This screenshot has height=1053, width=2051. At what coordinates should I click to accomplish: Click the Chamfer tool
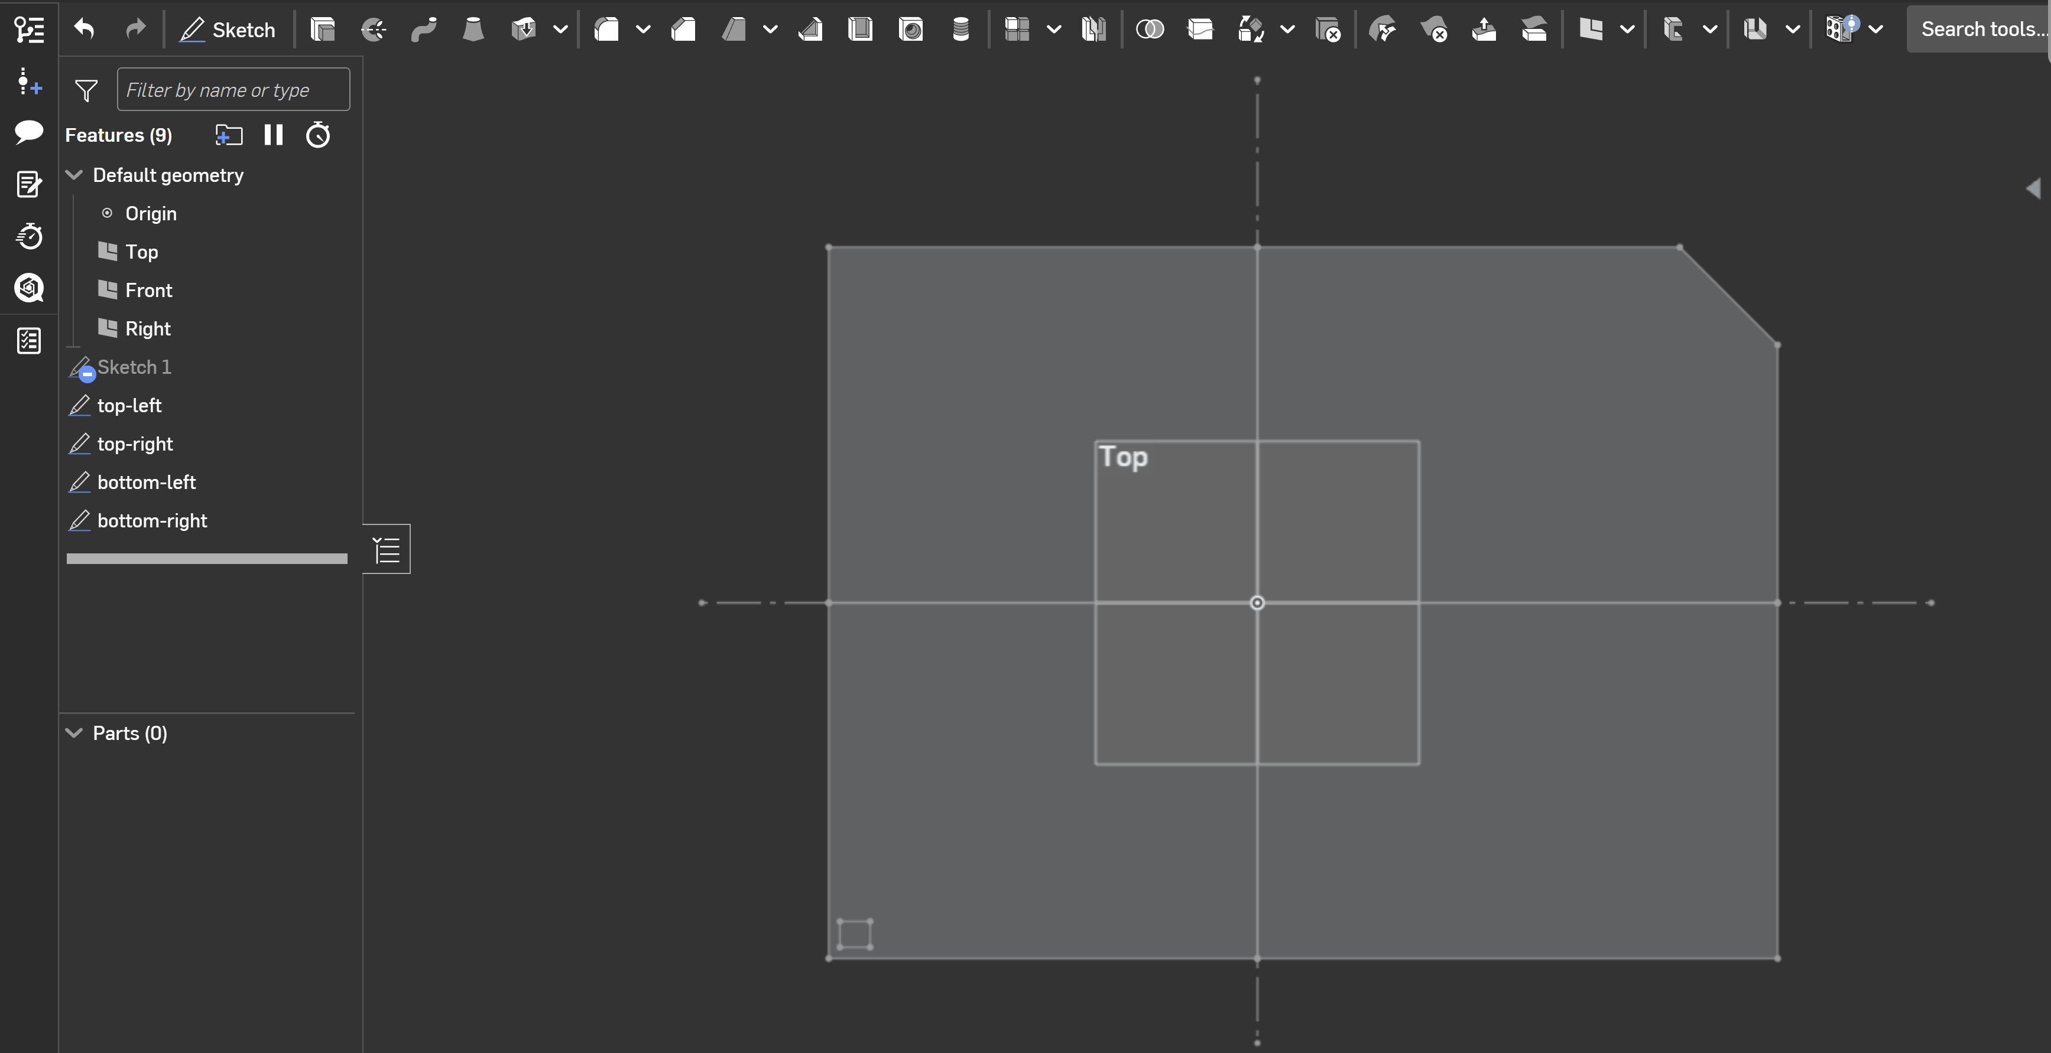683,30
